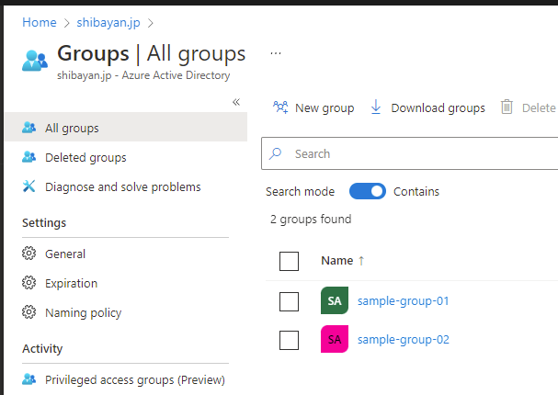Focus the groups Search field
Screen dimensions: 558x395
410,153
